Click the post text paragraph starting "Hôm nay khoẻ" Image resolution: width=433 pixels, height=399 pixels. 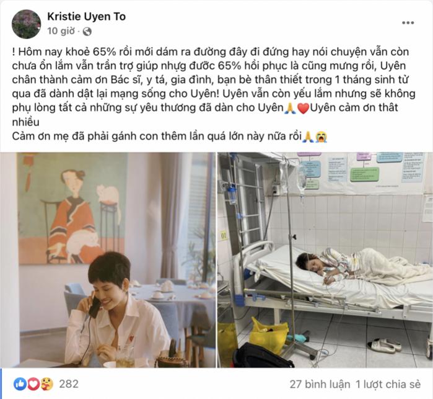[x=214, y=87]
